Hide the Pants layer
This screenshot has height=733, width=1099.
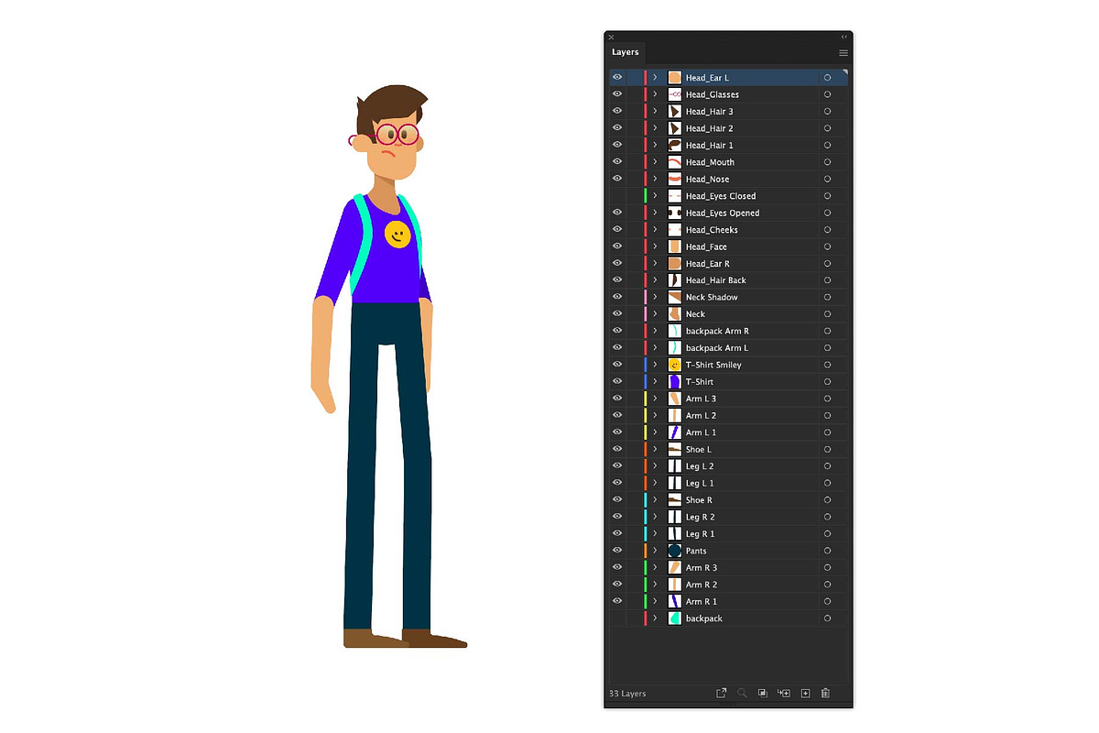tap(617, 551)
